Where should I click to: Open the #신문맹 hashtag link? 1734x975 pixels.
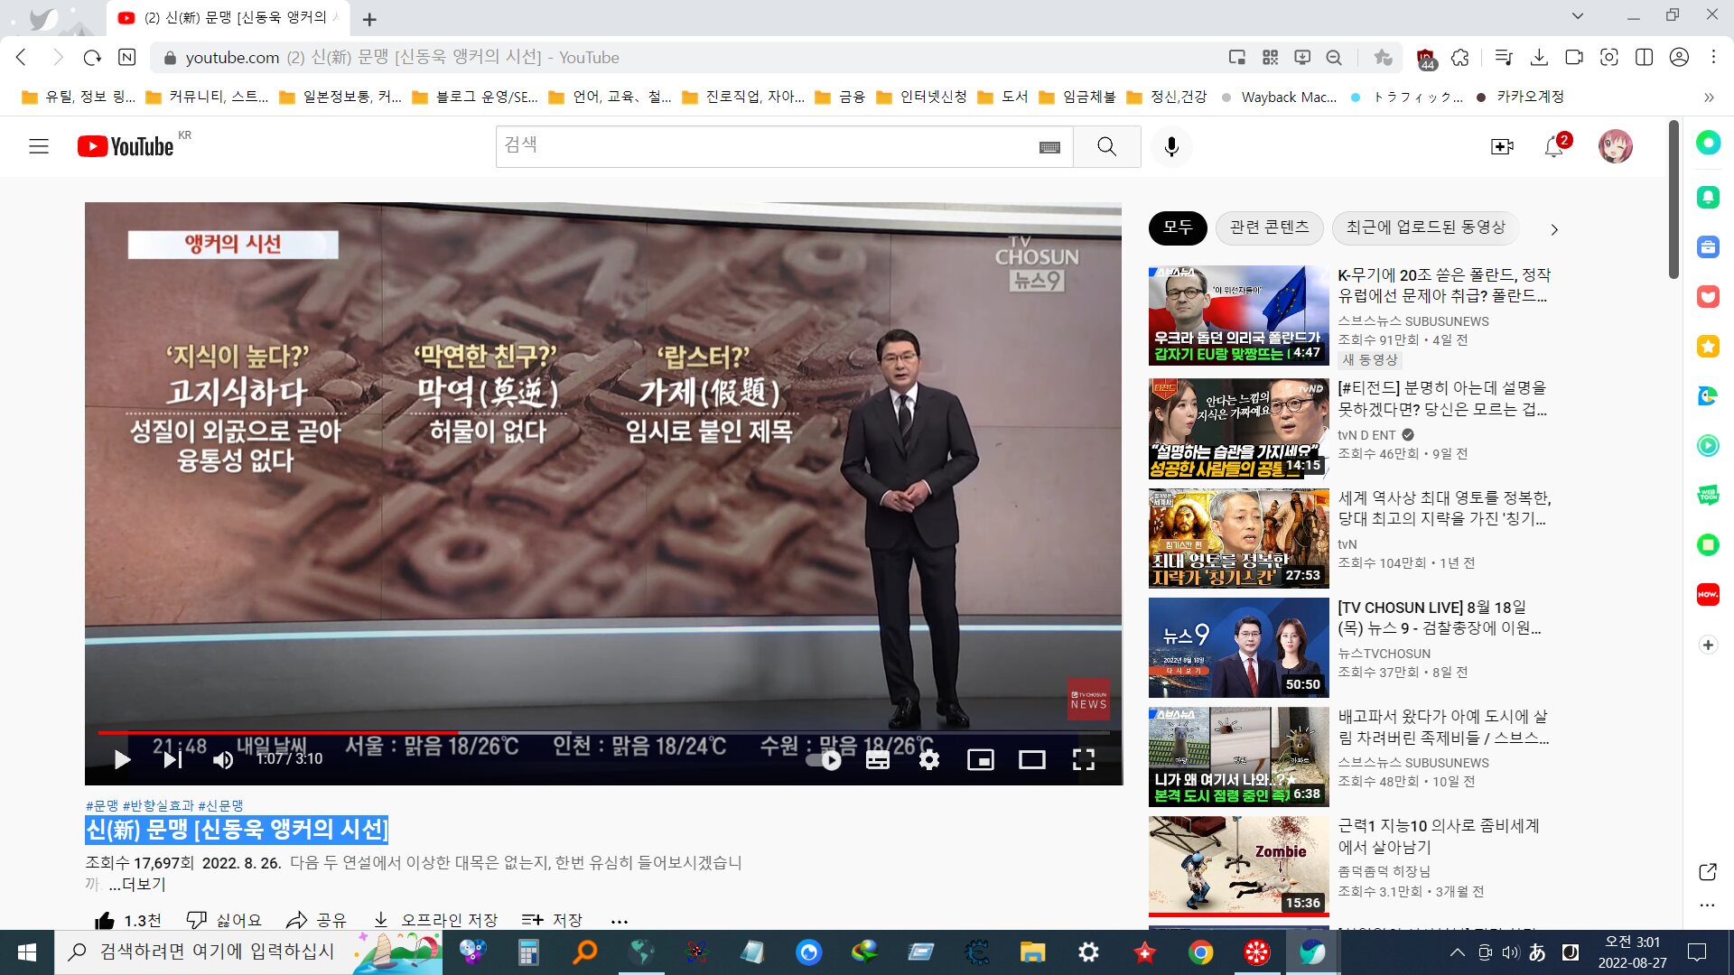click(x=221, y=805)
